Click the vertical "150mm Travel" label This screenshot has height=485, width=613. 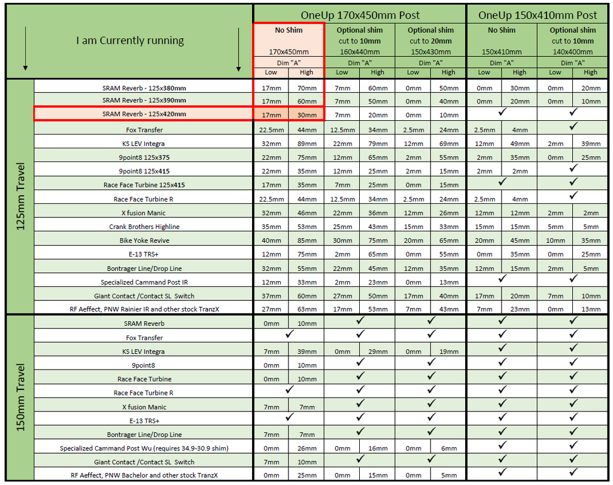click(20, 398)
